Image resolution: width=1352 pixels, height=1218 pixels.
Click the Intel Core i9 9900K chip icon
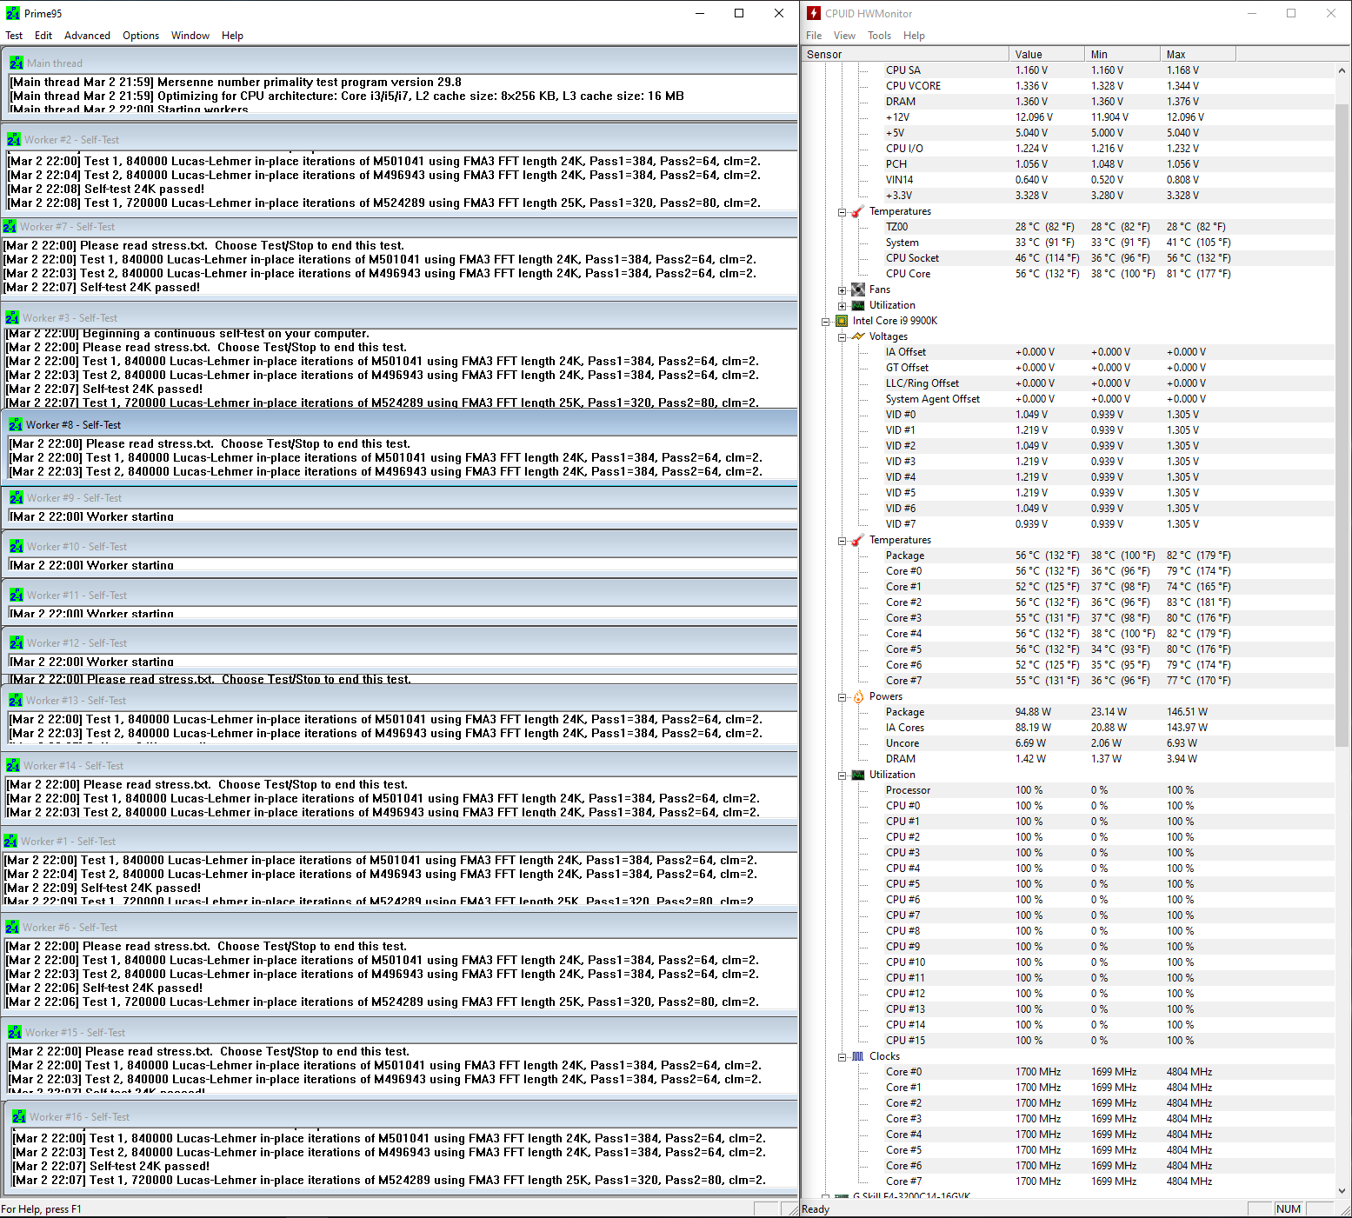(842, 321)
